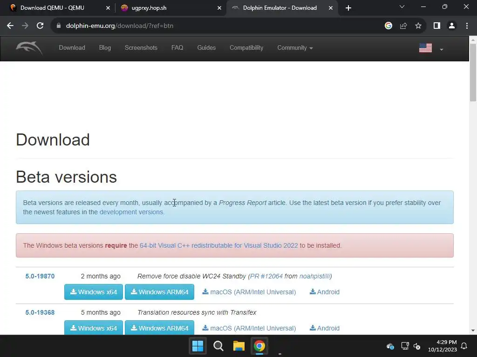Select the Dolphin Emulator - Download tab

click(282, 8)
